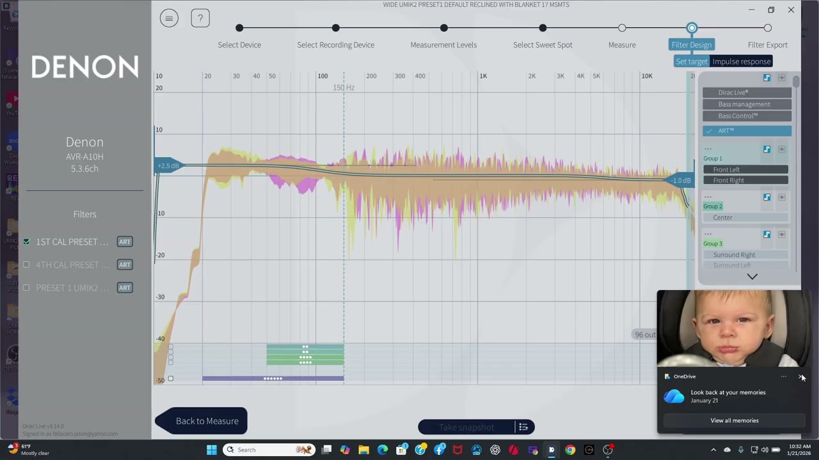
Task: Select the Center speaker
Action: (746, 217)
